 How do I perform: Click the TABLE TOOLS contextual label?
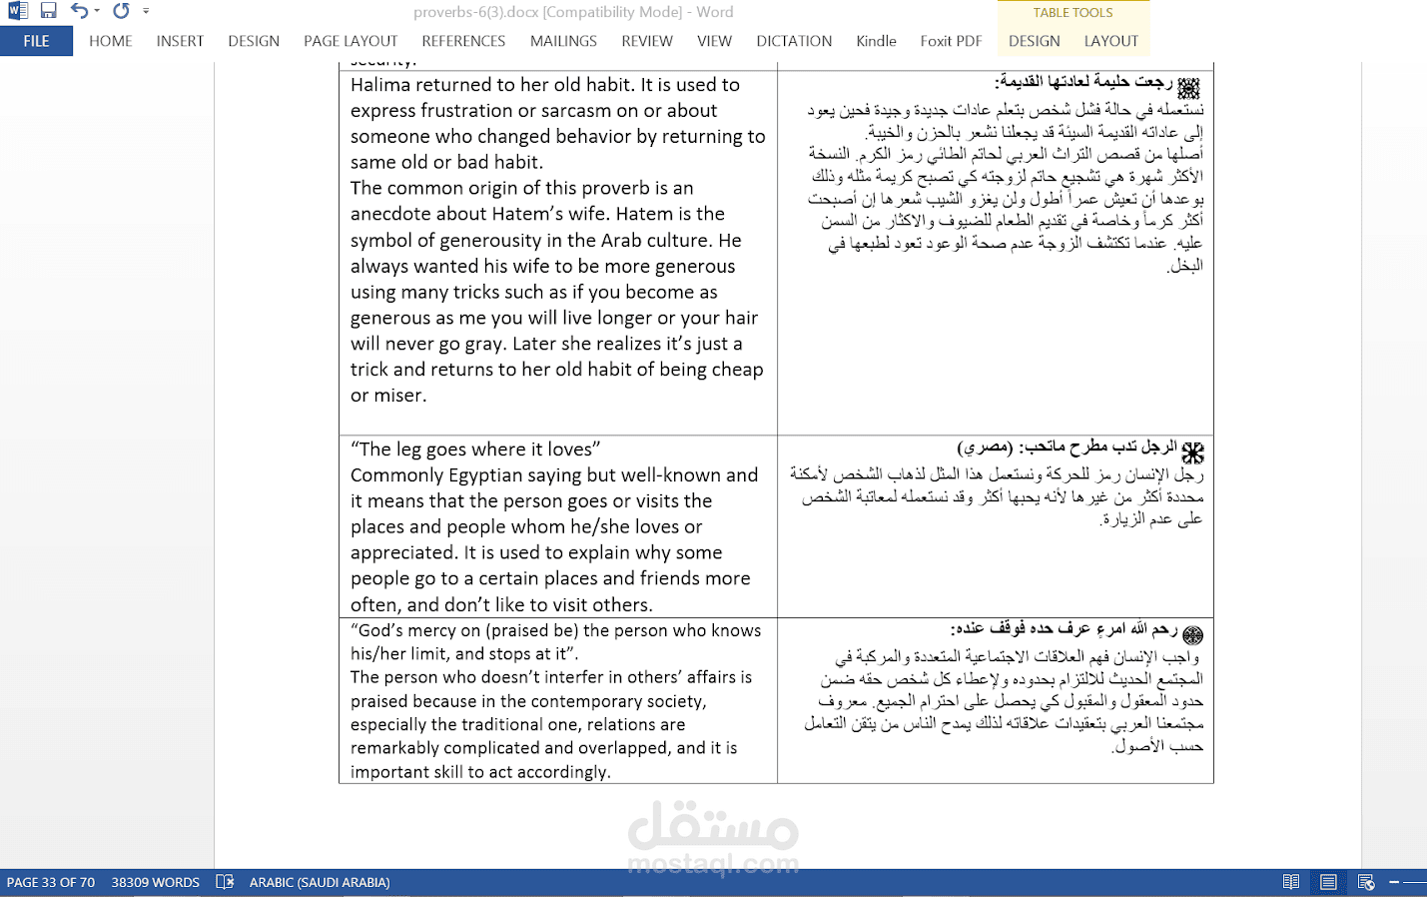(1072, 12)
